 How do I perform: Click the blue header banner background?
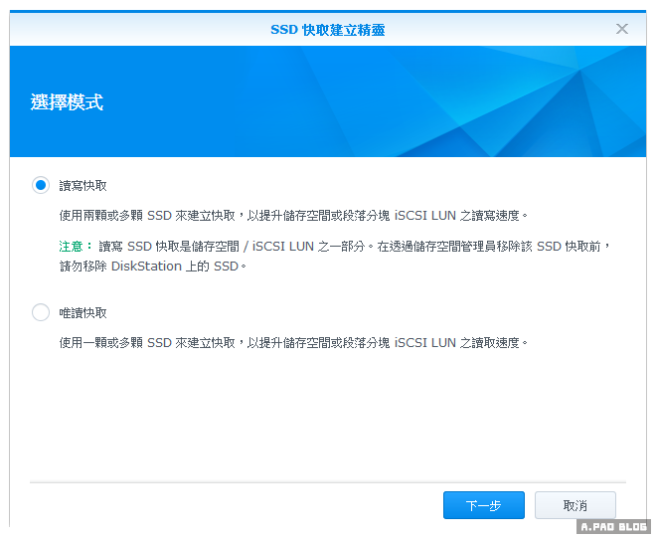point(398,101)
